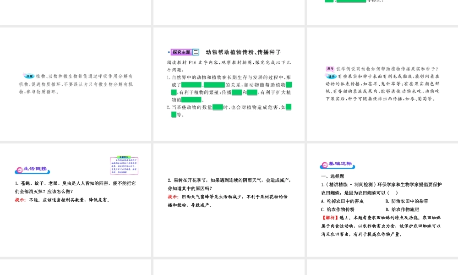
Task: Open the 基础达标 选择题 slide
Action: 382,200
